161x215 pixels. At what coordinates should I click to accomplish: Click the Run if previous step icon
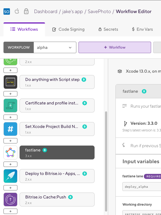pyautogui.click(x=124, y=145)
